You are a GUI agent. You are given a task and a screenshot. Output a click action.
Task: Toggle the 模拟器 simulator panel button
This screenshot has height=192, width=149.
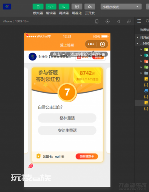click(38, 7)
